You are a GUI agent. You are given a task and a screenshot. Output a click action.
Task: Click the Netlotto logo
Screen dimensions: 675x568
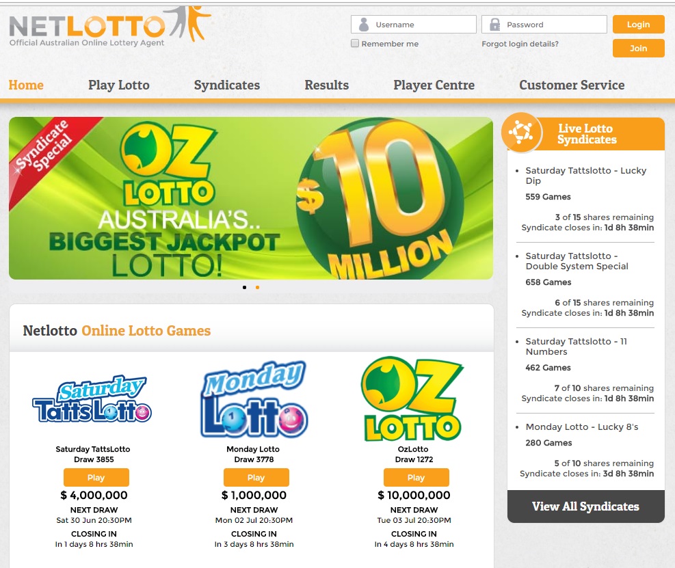[x=110, y=26]
